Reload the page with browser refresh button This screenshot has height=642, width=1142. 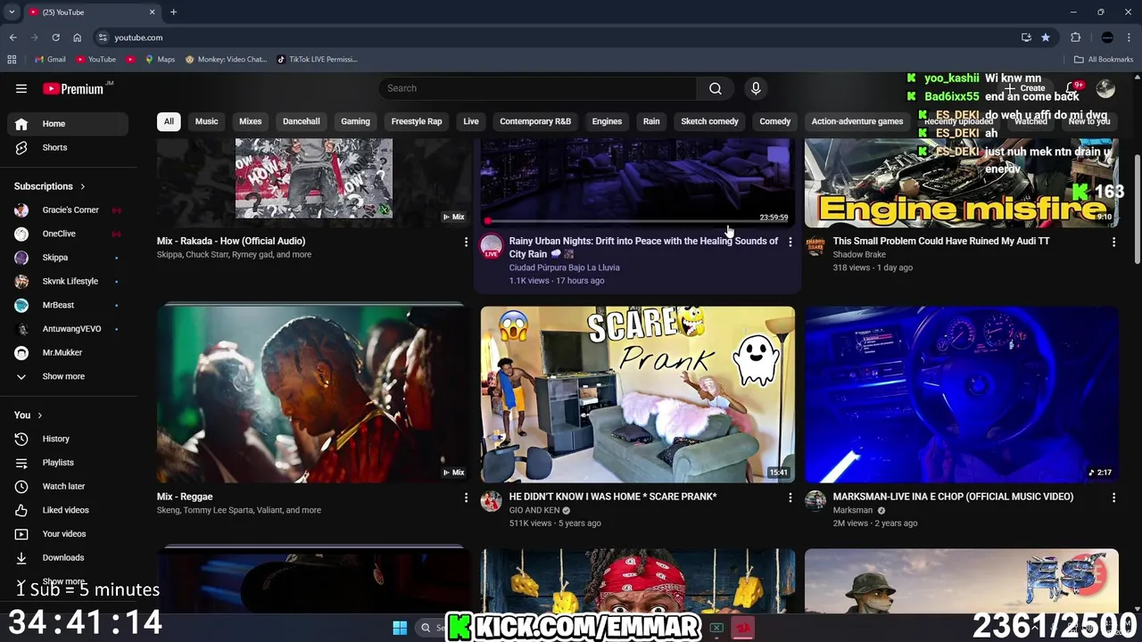click(55, 37)
